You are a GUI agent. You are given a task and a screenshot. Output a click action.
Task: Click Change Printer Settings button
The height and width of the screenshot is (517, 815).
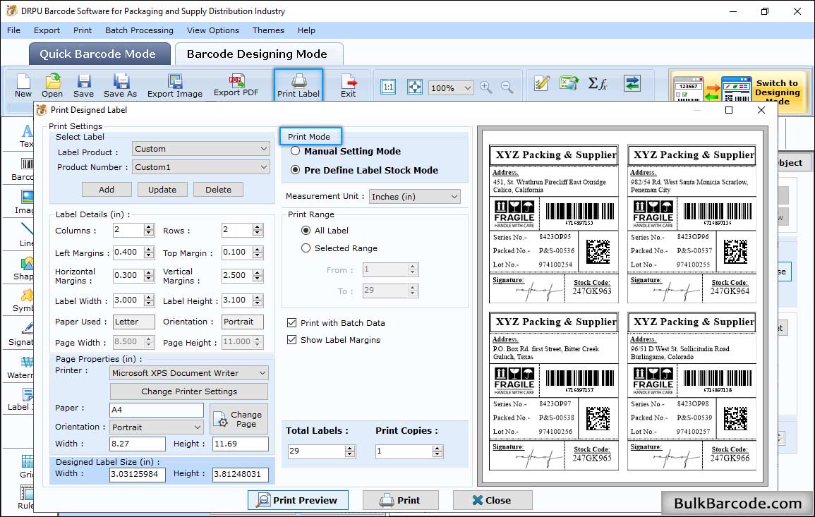(189, 391)
